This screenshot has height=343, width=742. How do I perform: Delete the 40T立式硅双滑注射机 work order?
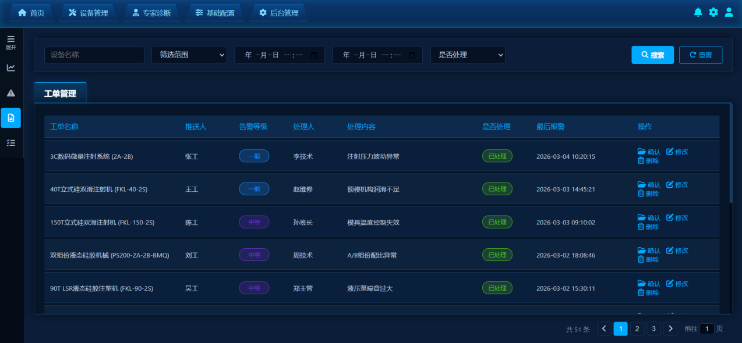click(648, 194)
